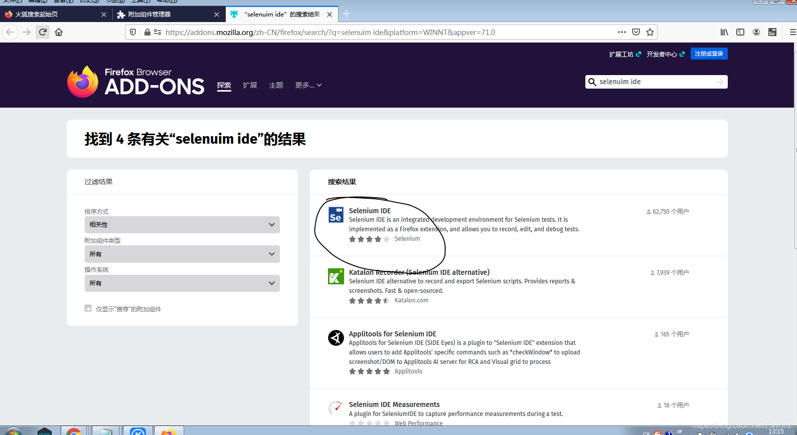This screenshot has height=435, width=797.
Task: Click the 注册或登录 button
Action: point(709,54)
